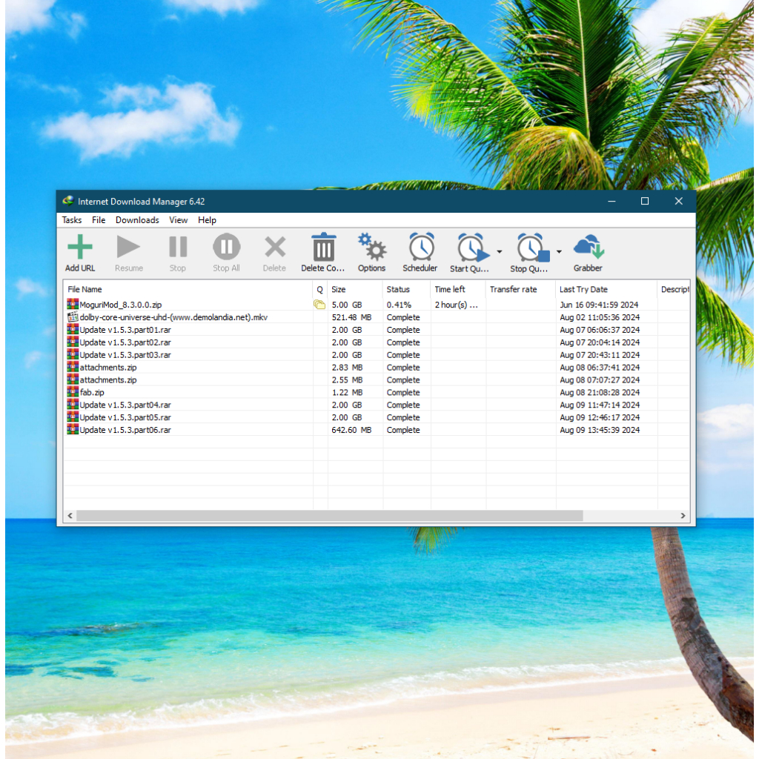This screenshot has height=759, width=759.
Task: Expand the Start Queue dropdown arrow
Action: 500,252
